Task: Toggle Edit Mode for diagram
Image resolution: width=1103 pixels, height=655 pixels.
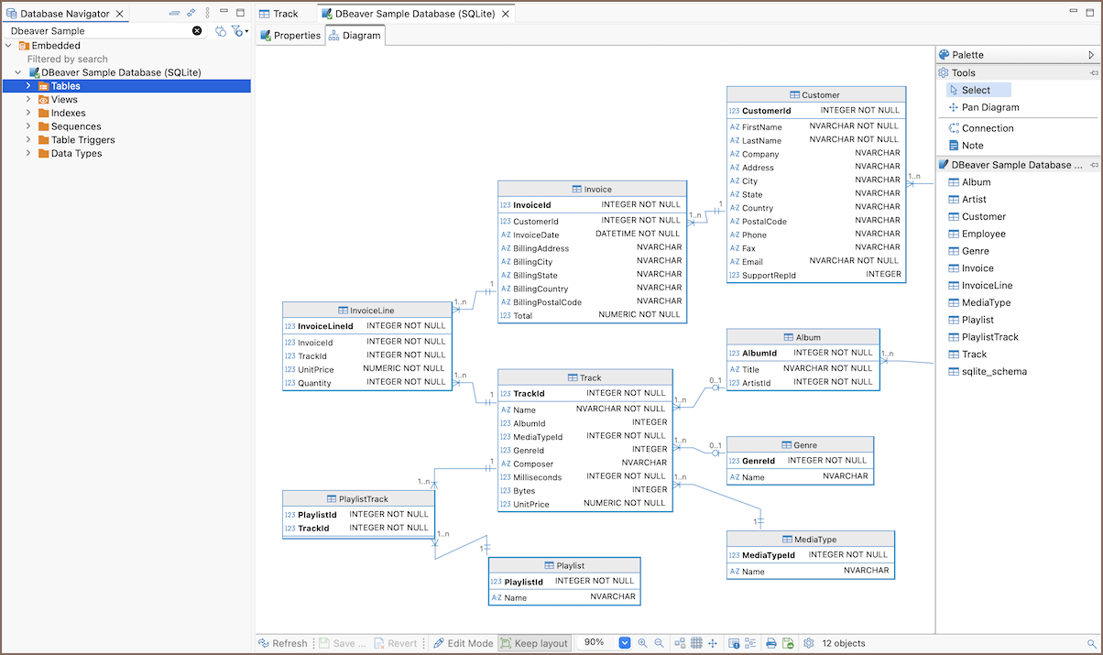Action: 463,643
